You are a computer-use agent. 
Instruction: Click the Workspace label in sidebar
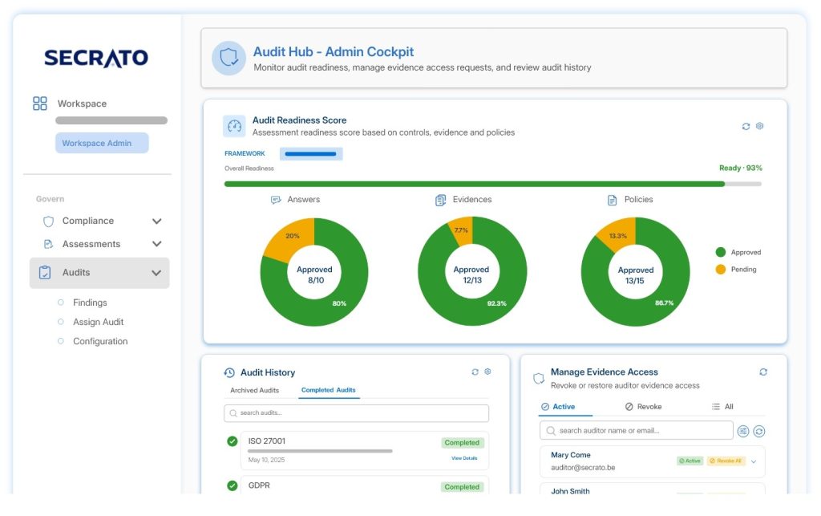click(x=82, y=104)
